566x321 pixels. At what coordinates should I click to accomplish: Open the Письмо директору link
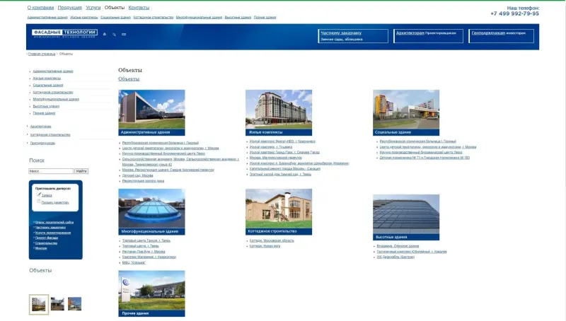pyautogui.click(x=55, y=203)
